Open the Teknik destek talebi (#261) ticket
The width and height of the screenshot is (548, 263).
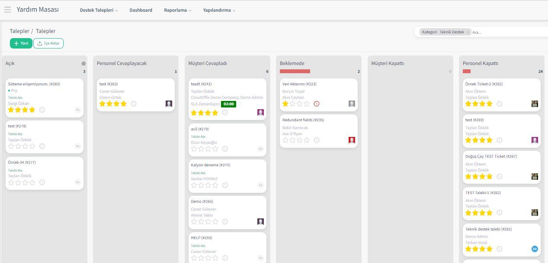click(x=489, y=229)
